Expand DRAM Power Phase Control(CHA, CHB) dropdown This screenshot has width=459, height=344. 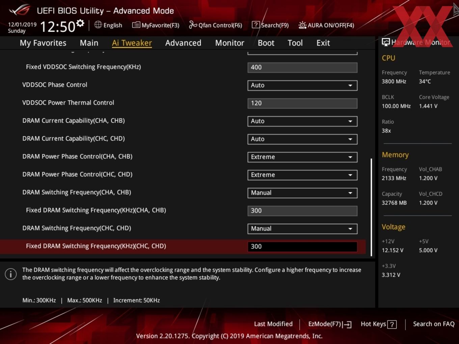302,157
